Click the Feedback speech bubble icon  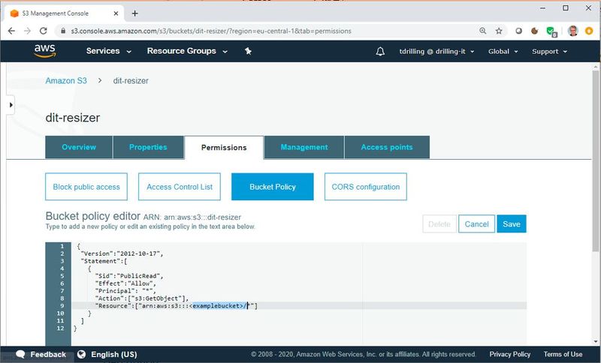pos(21,354)
